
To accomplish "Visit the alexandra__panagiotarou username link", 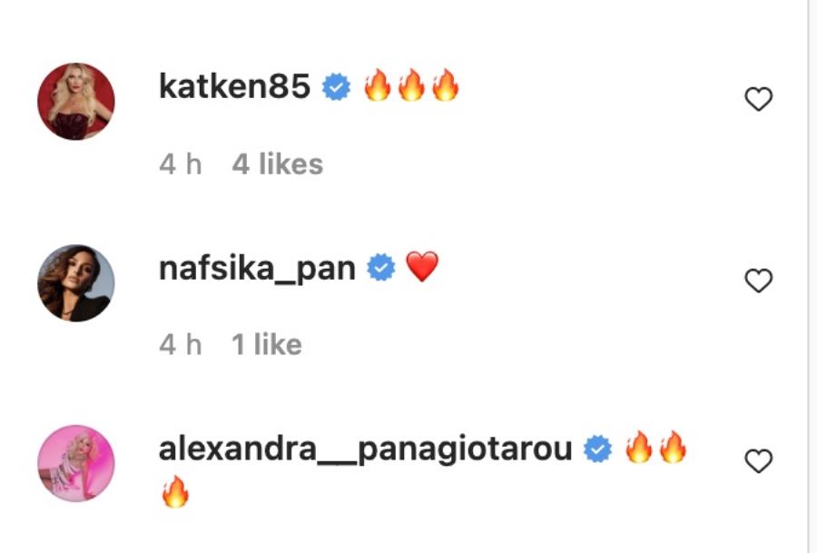I will [x=365, y=449].
